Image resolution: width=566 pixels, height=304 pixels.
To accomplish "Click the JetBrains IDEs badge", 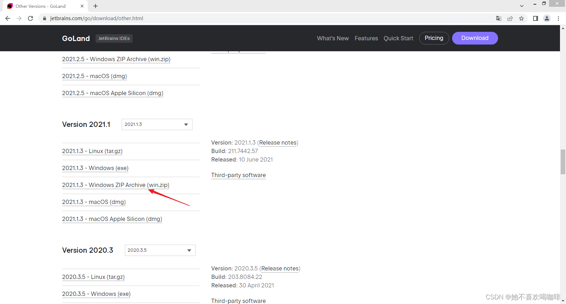I will pyautogui.click(x=114, y=38).
